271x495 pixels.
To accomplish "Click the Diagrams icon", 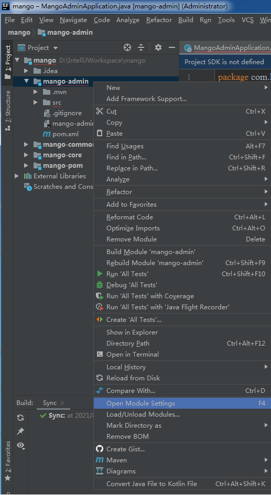I will pyautogui.click(x=100, y=471).
